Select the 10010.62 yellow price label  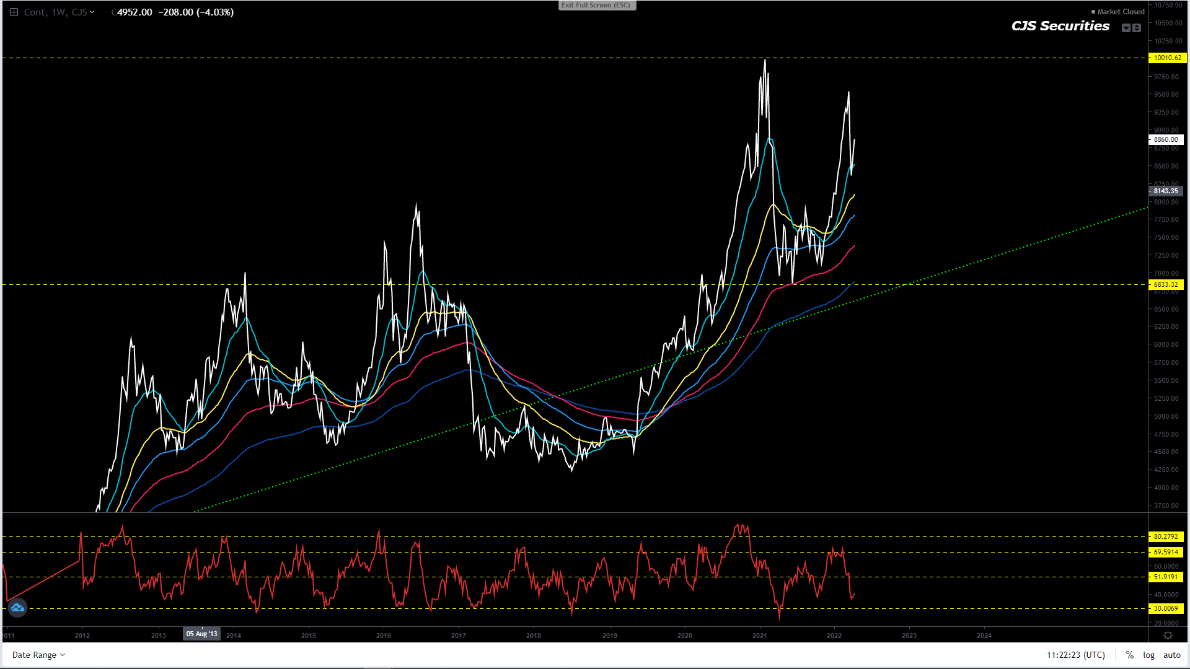[1166, 58]
